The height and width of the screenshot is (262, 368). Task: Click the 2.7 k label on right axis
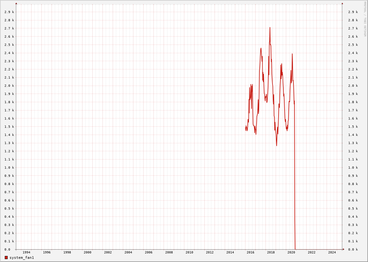click(353, 28)
